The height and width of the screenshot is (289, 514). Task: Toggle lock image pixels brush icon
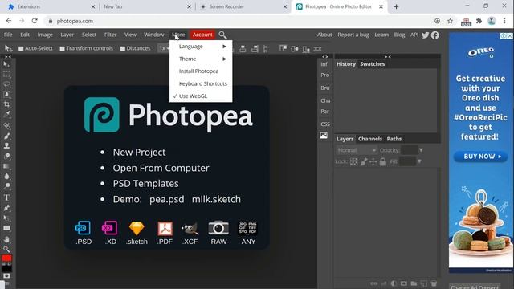click(364, 161)
